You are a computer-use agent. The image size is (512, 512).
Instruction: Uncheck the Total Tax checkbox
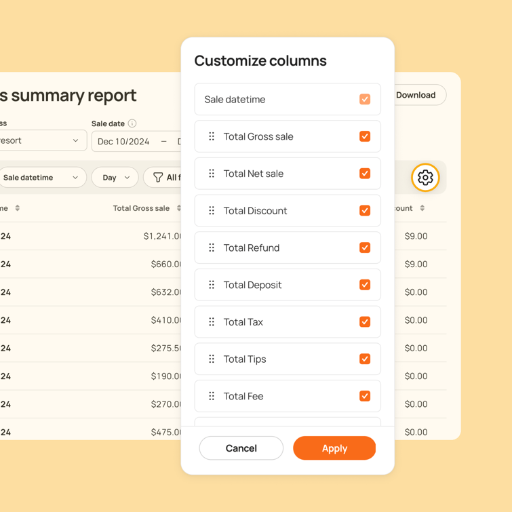tap(365, 322)
